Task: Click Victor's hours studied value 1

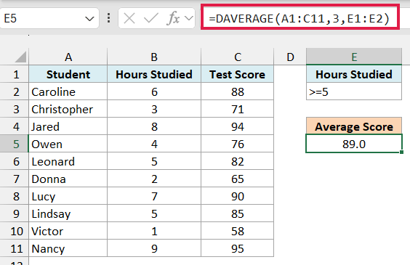Action: (154, 232)
